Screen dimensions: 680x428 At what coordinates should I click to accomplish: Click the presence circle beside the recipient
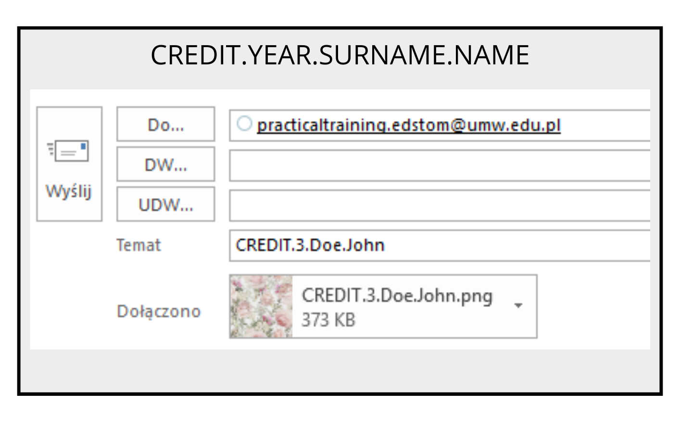[244, 124]
